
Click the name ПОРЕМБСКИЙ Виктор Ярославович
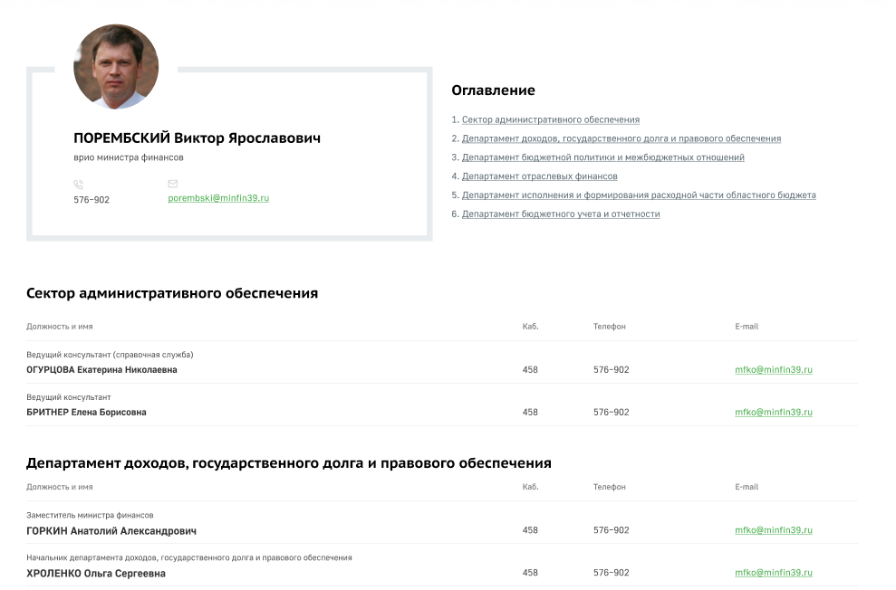(197, 138)
